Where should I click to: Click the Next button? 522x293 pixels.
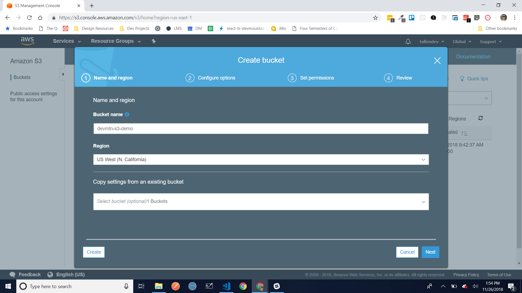coord(430,252)
